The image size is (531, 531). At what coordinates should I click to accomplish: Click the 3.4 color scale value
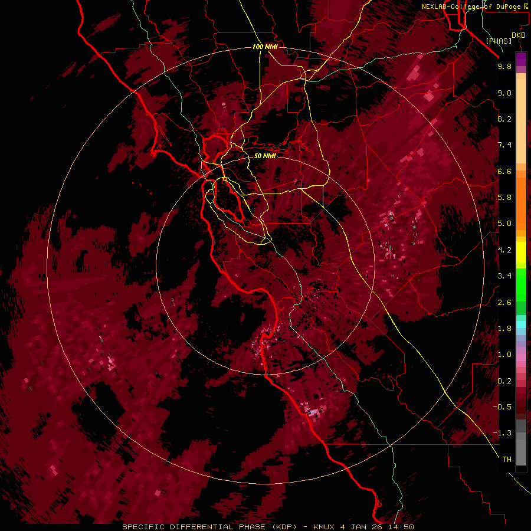[x=504, y=276]
